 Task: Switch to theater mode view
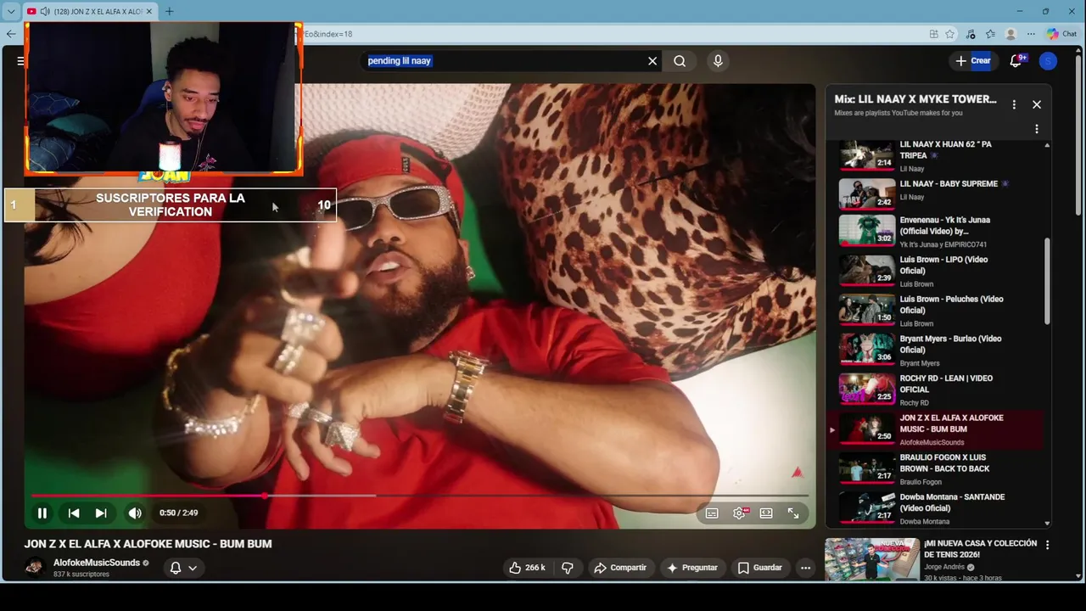(x=766, y=513)
